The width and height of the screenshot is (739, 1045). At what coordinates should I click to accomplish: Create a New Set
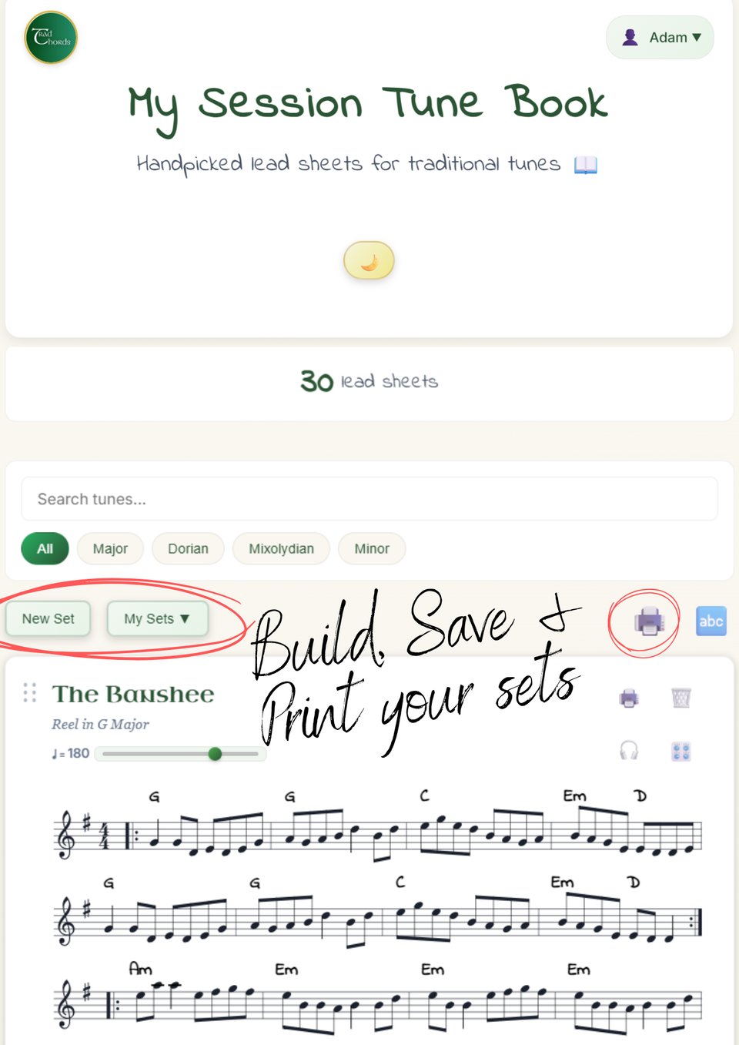point(48,618)
